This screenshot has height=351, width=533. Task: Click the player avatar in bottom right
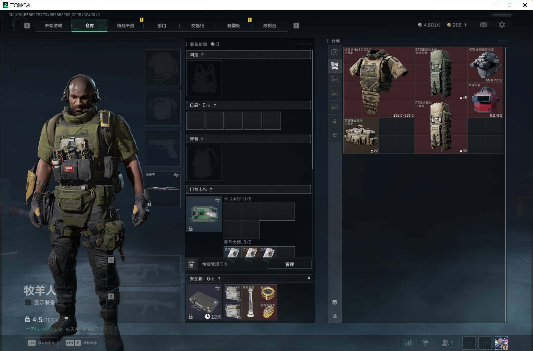(x=501, y=343)
